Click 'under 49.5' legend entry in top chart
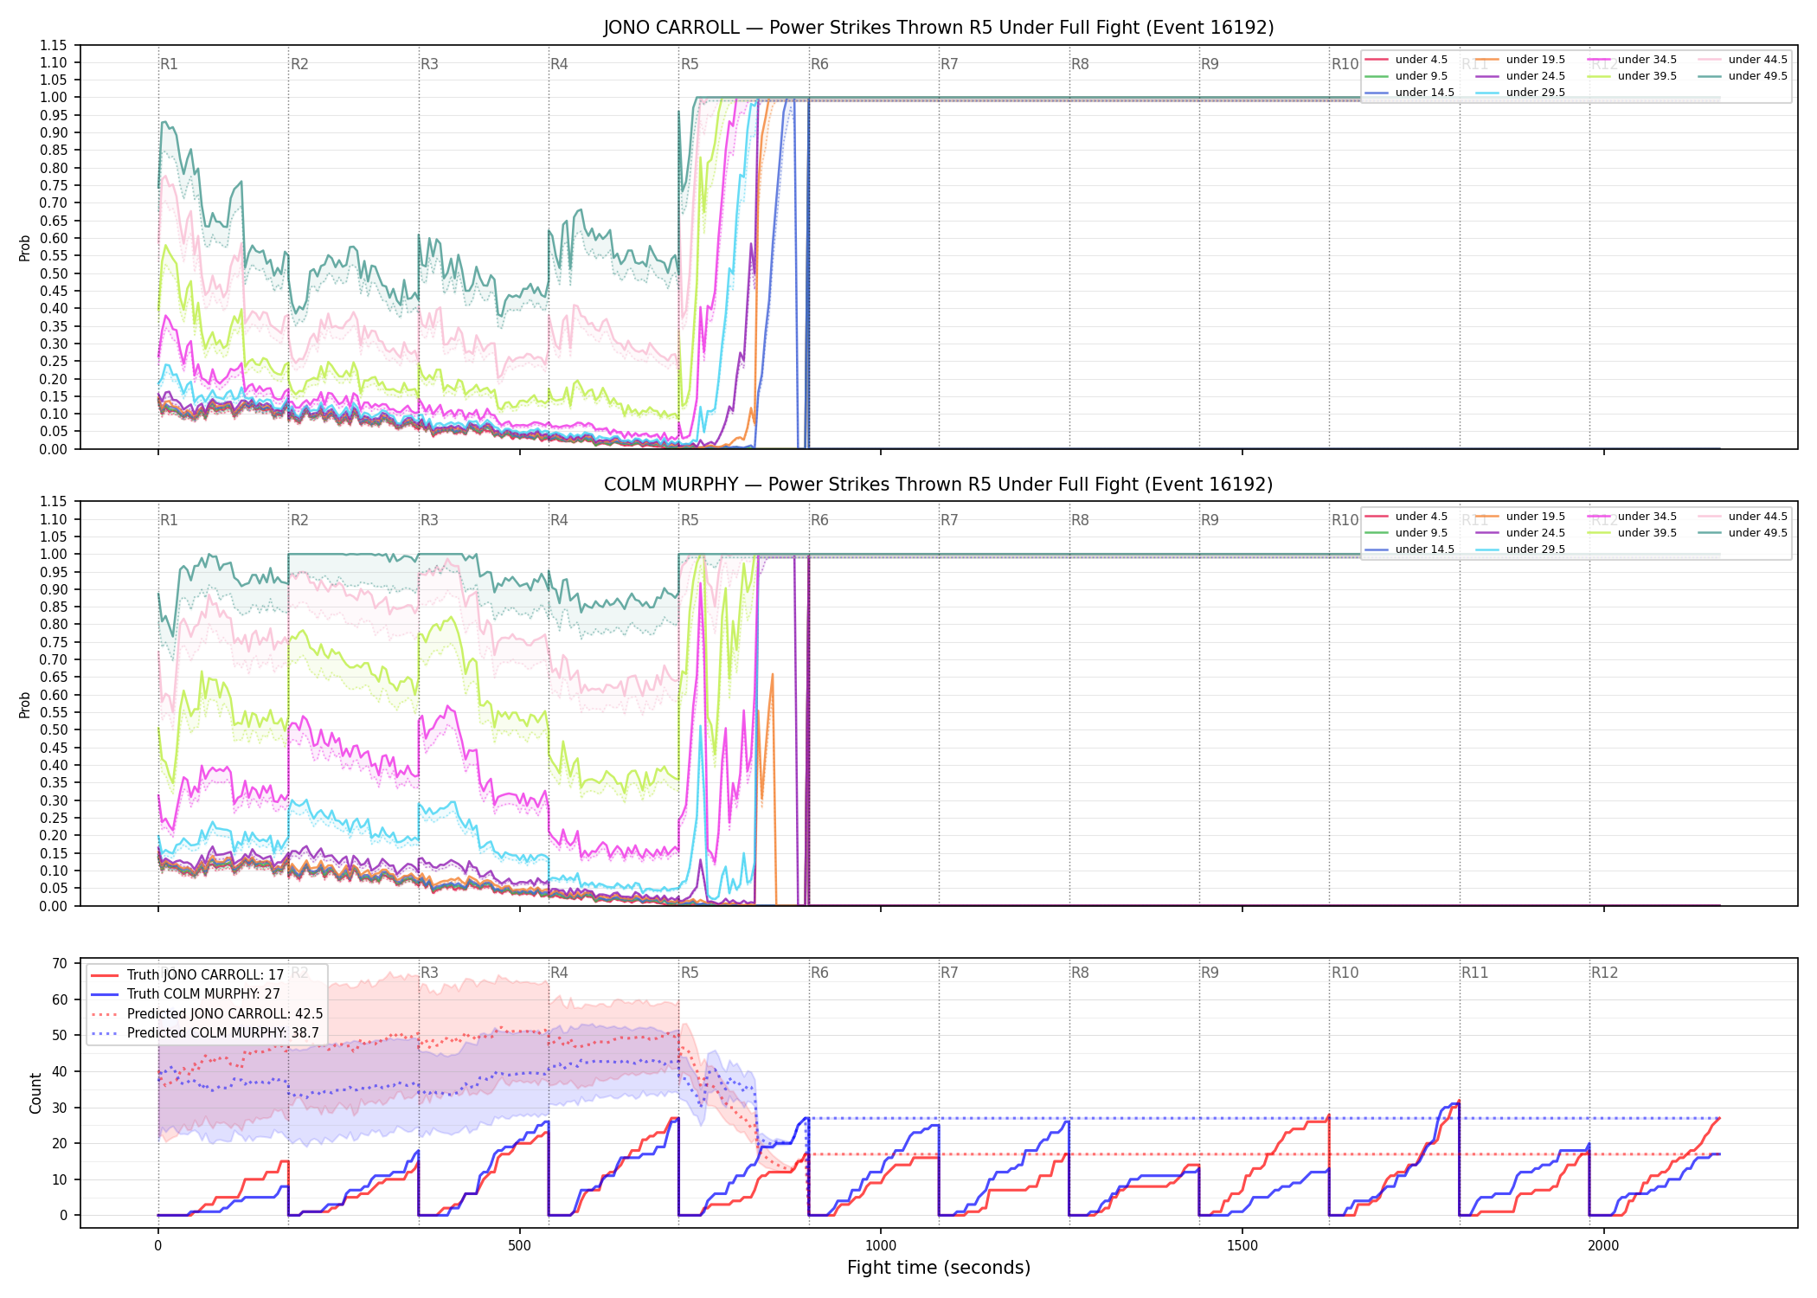The width and height of the screenshot is (1817, 1298). (x=1743, y=76)
